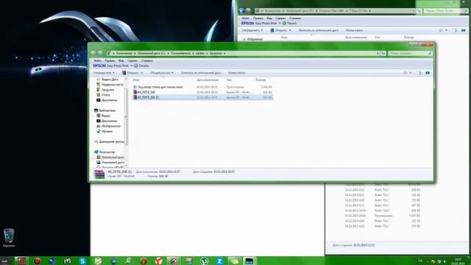Click Windows Explorer folder icon in taskbar
The image size is (471, 265).
[x=235, y=261]
